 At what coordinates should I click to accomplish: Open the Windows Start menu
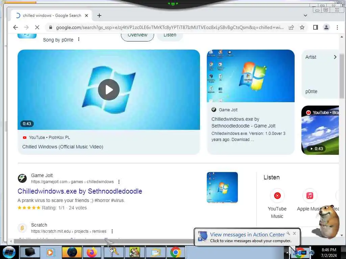point(9,252)
